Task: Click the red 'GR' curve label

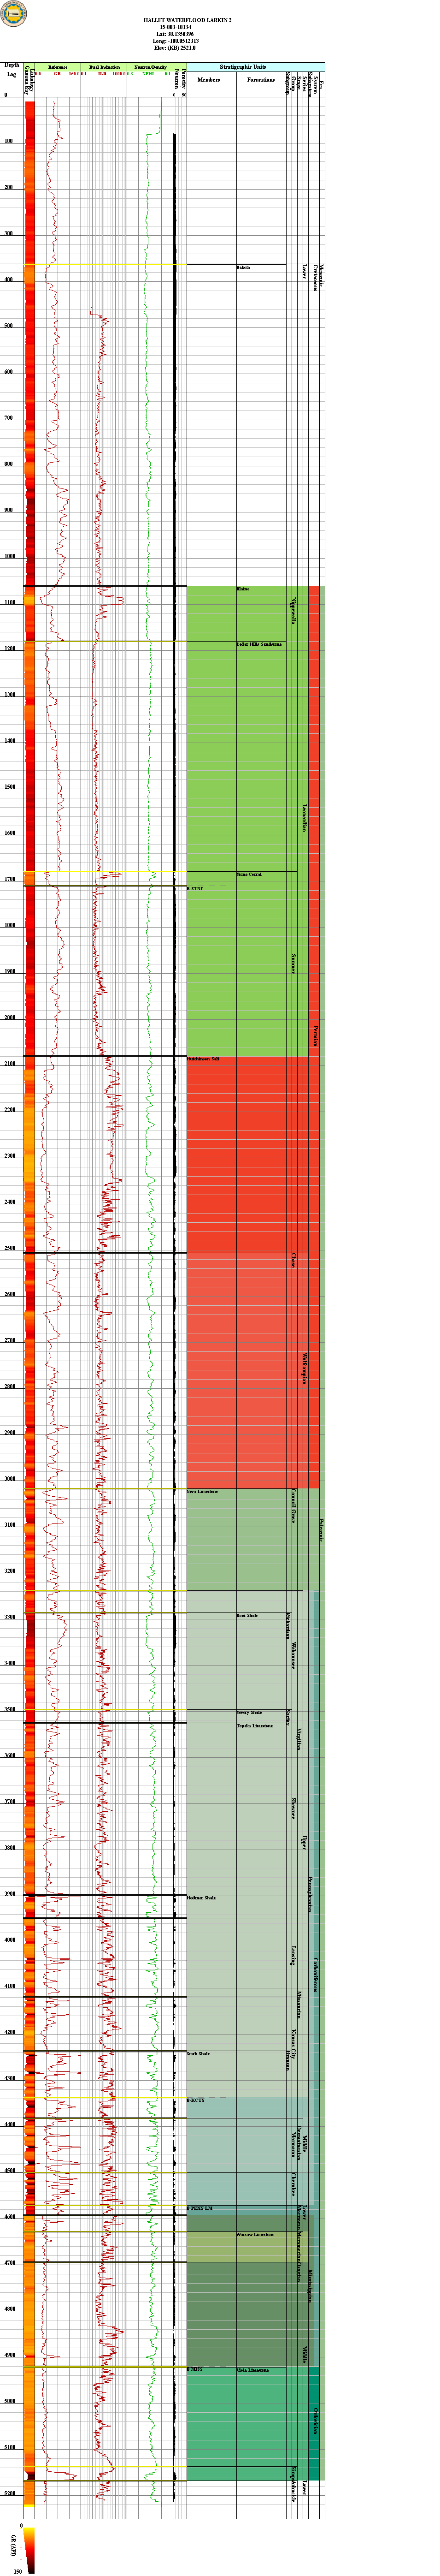Action: 57,73
